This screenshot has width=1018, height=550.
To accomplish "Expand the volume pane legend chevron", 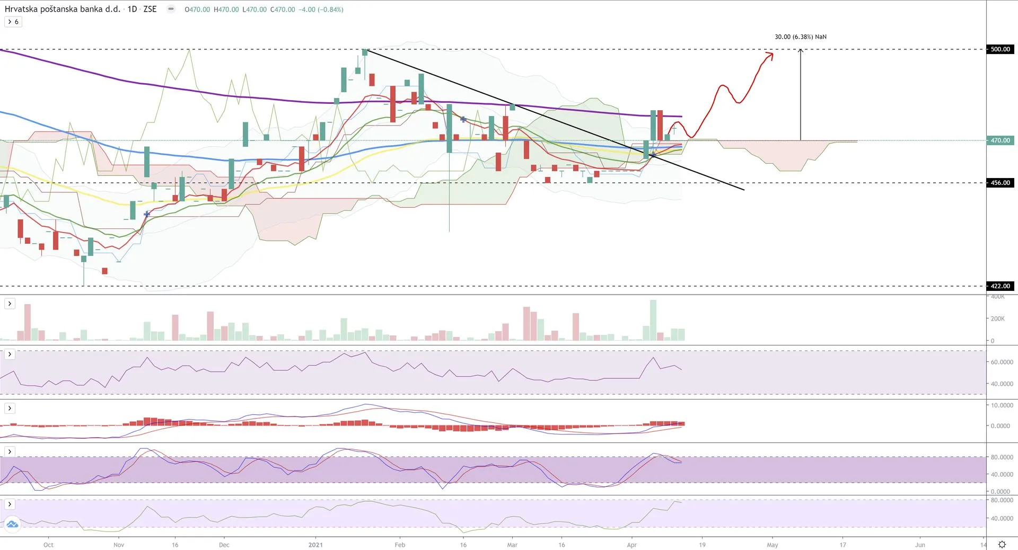I will pos(10,304).
